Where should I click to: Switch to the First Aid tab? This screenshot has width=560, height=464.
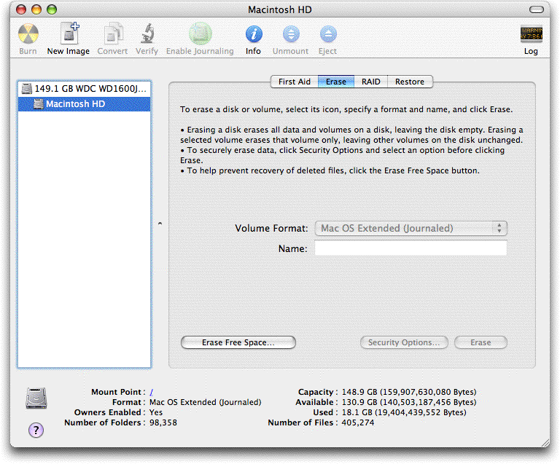pos(295,82)
